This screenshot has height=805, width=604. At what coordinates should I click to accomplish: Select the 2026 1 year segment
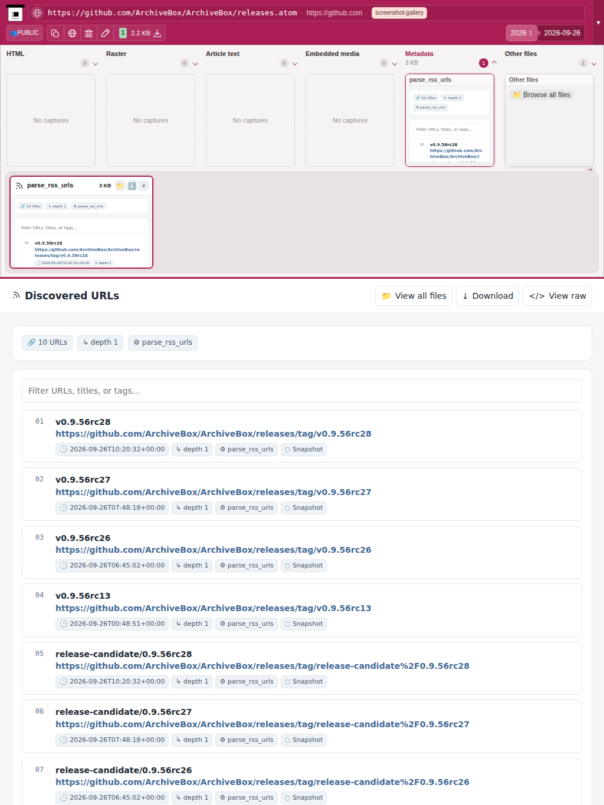521,33
